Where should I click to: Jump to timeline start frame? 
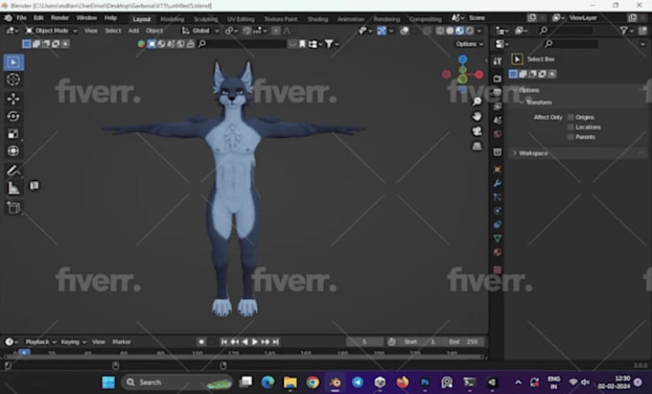224,341
